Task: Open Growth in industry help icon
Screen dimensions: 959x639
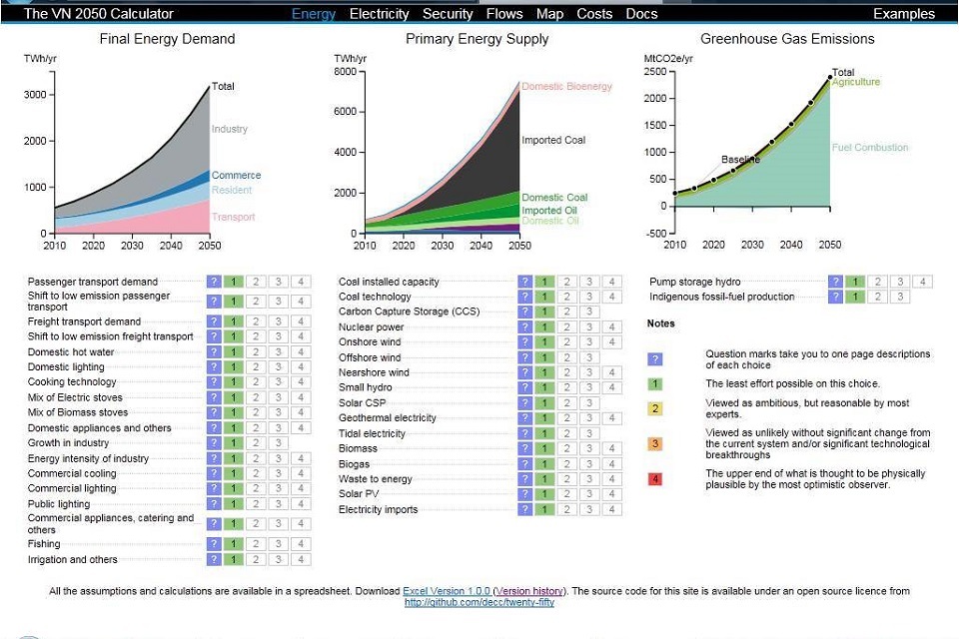Action: (x=214, y=442)
